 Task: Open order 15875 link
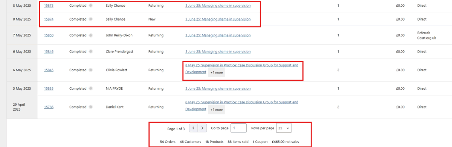click(49, 6)
